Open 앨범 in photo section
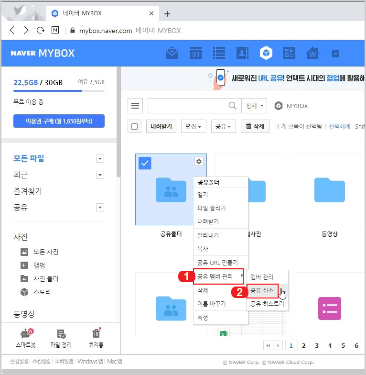The height and width of the screenshot is (375, 366). coord(32,265)
